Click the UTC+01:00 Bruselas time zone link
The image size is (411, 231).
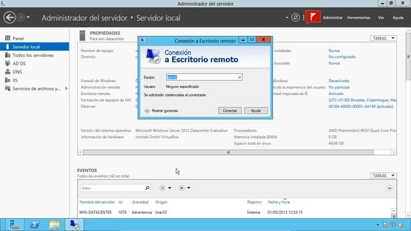[362, 100]
